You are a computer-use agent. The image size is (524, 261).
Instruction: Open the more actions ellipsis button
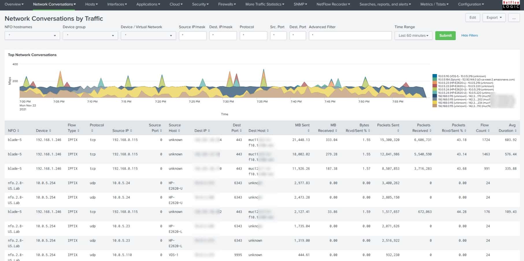click(x=514, y=18)
